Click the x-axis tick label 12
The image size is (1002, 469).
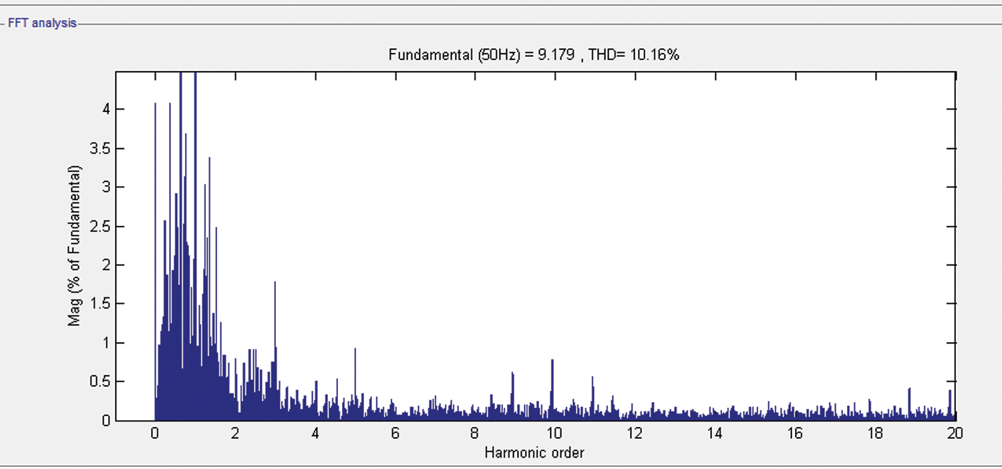635,434
